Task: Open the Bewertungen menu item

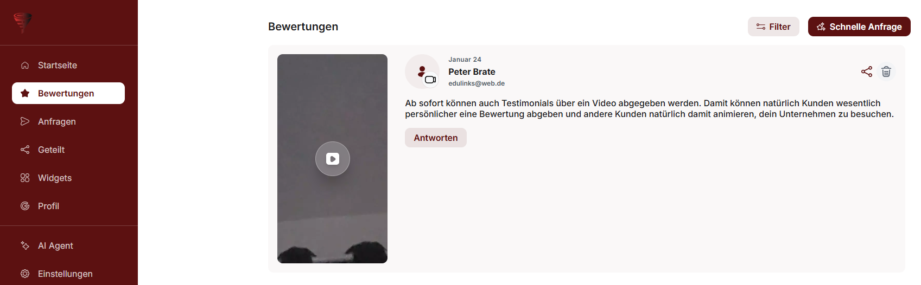Action: coord(68,93)
